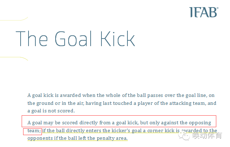Click the word "Kick" in the title
This screenshot has width=230, height=147.
(x=117, y=39)
